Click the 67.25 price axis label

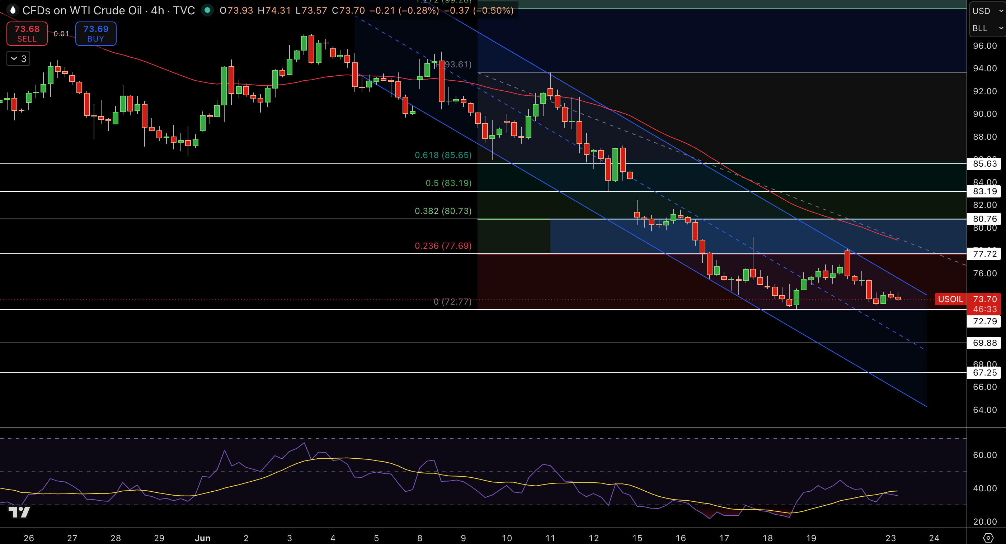point(984,372)
